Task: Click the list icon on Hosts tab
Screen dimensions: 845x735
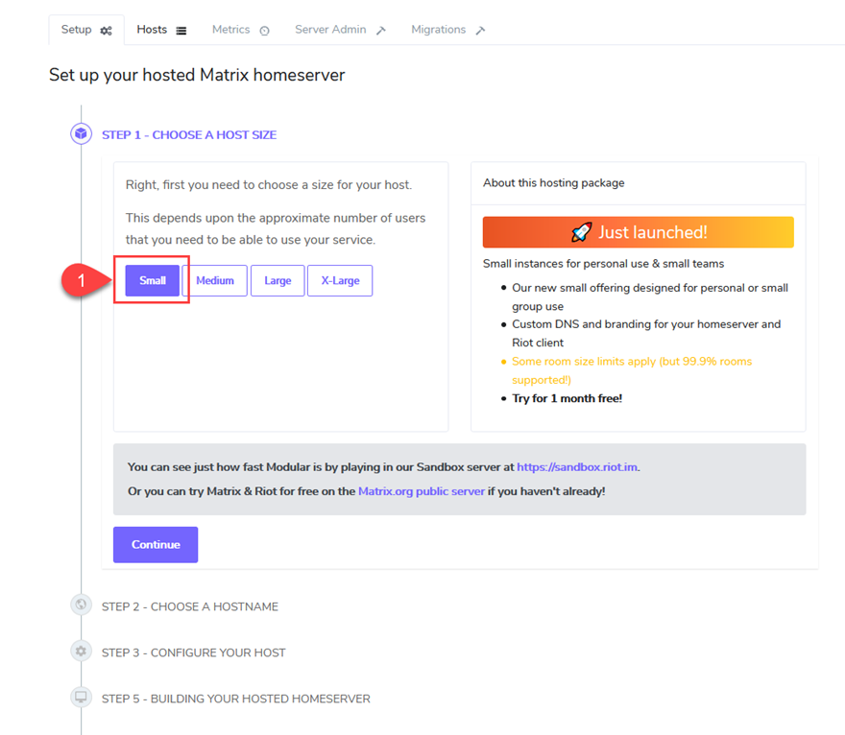Action: [x=181, y=31]
